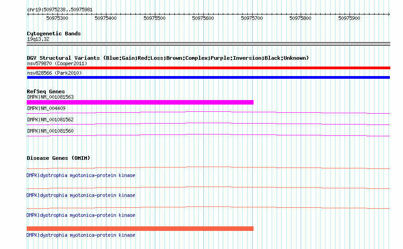Click the blue nsv828566 gain variant bar

point(208,77)
